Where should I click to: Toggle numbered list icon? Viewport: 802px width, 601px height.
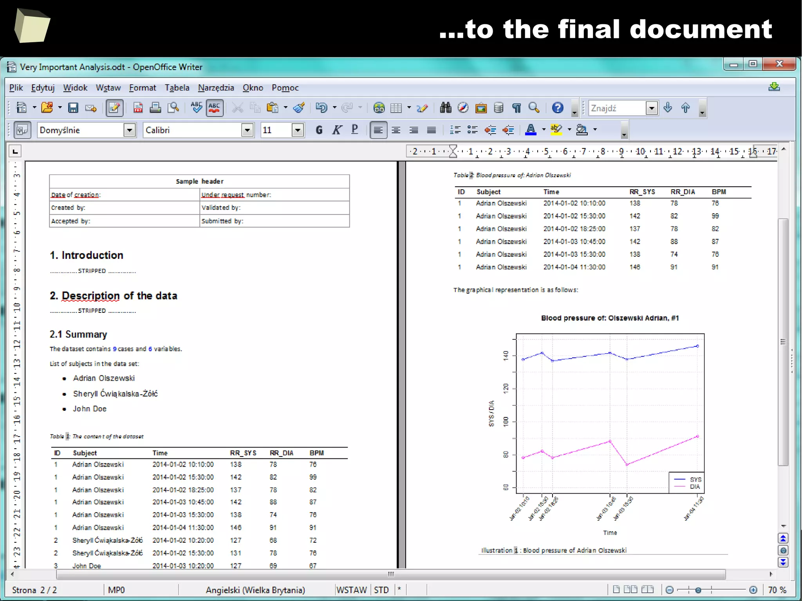[455, 130]
